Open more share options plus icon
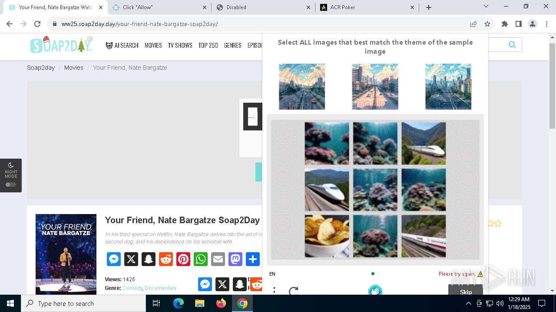This screenshot has width=556, height=312. click(253, 259)
